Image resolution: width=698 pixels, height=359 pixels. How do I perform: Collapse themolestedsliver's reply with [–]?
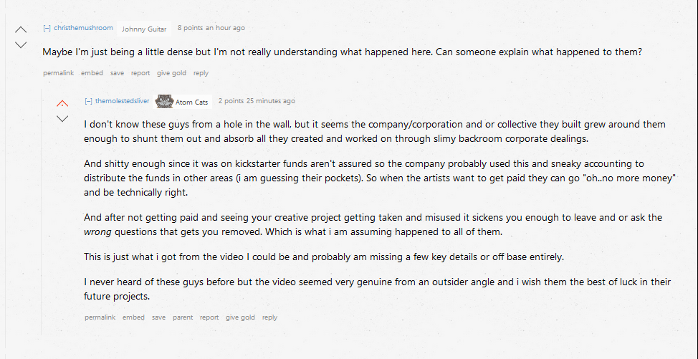(88, 101)
